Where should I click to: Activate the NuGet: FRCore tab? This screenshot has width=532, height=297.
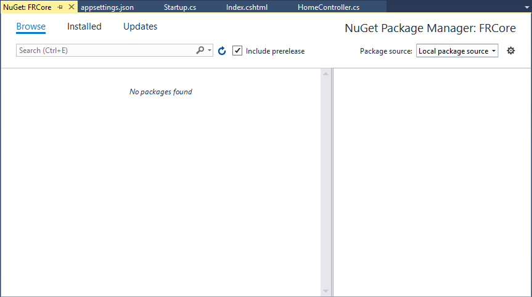27,7
